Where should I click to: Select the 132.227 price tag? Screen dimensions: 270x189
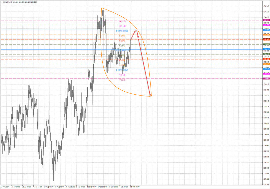click(x=266, y=64)
